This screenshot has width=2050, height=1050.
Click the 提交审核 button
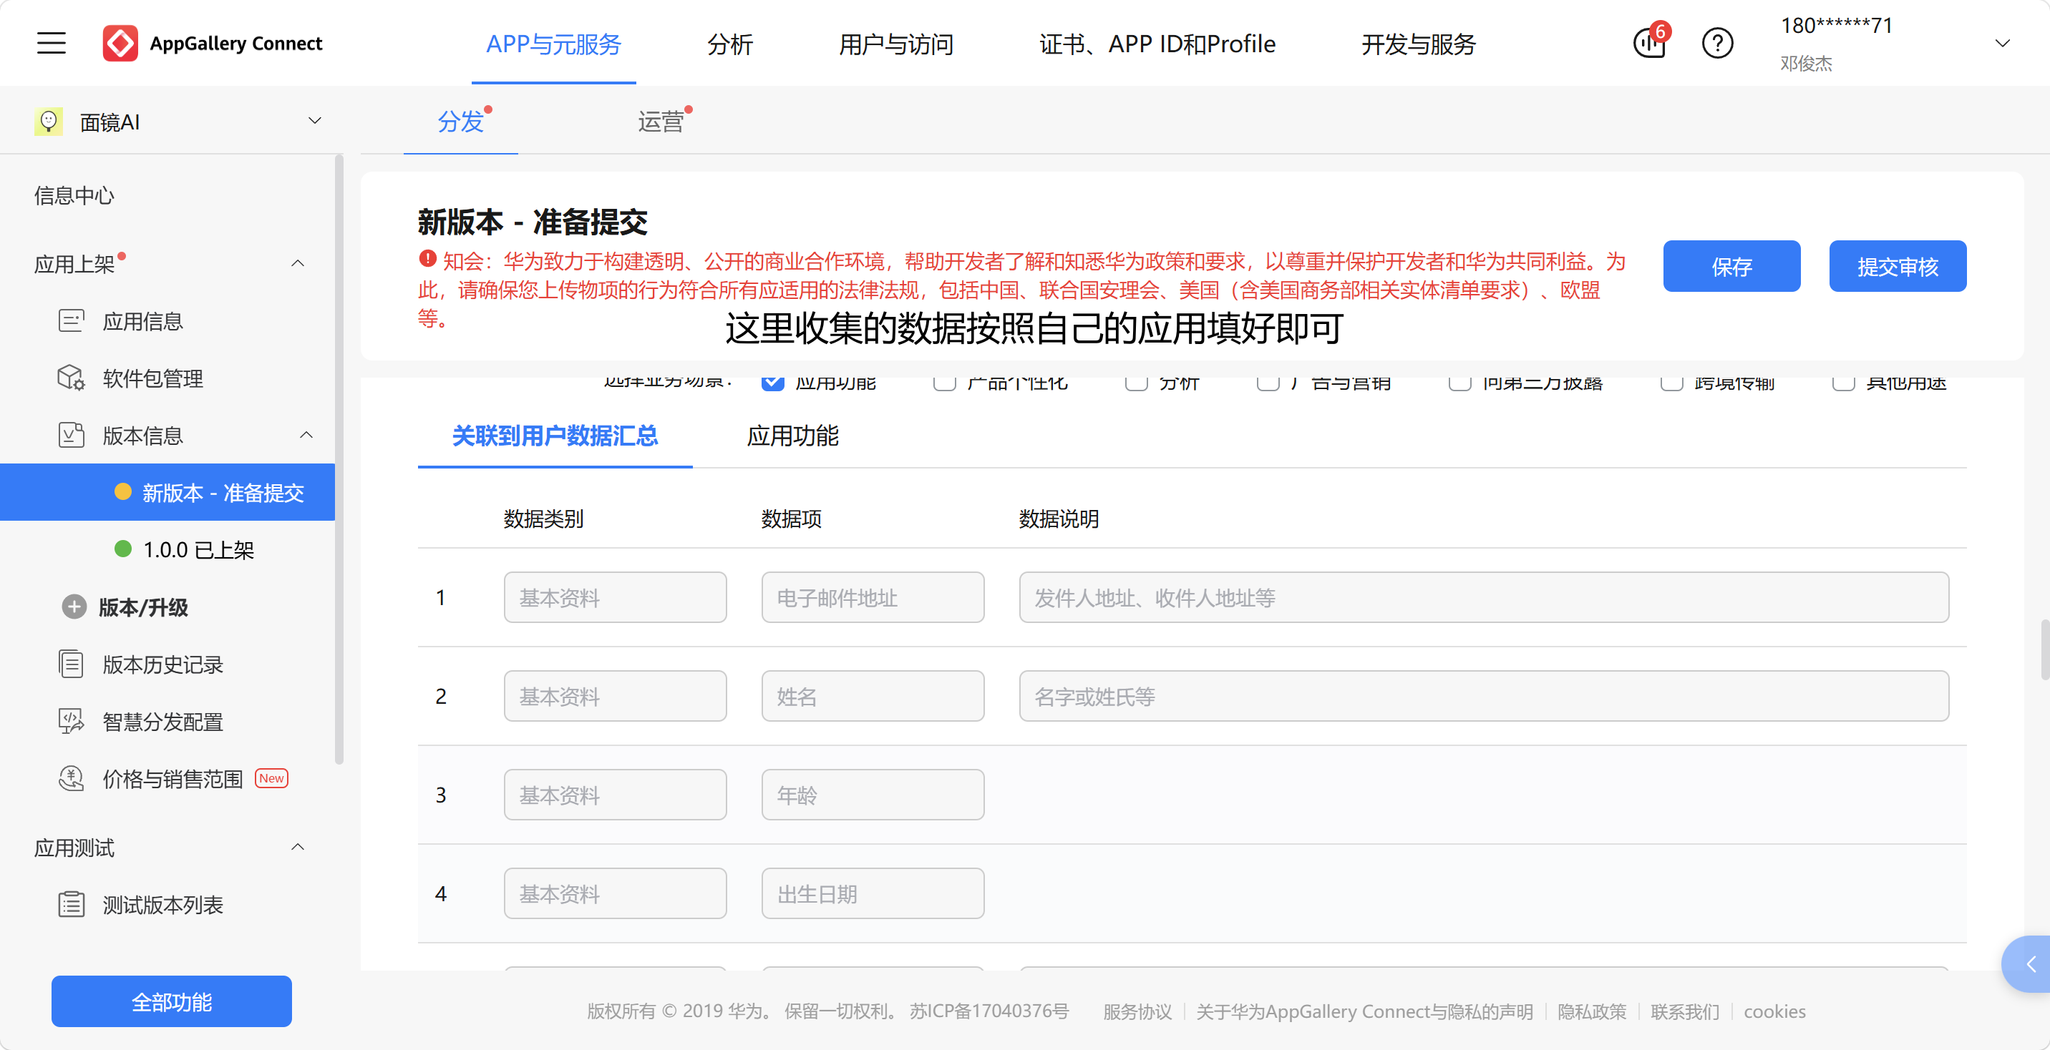point(1898,267)
